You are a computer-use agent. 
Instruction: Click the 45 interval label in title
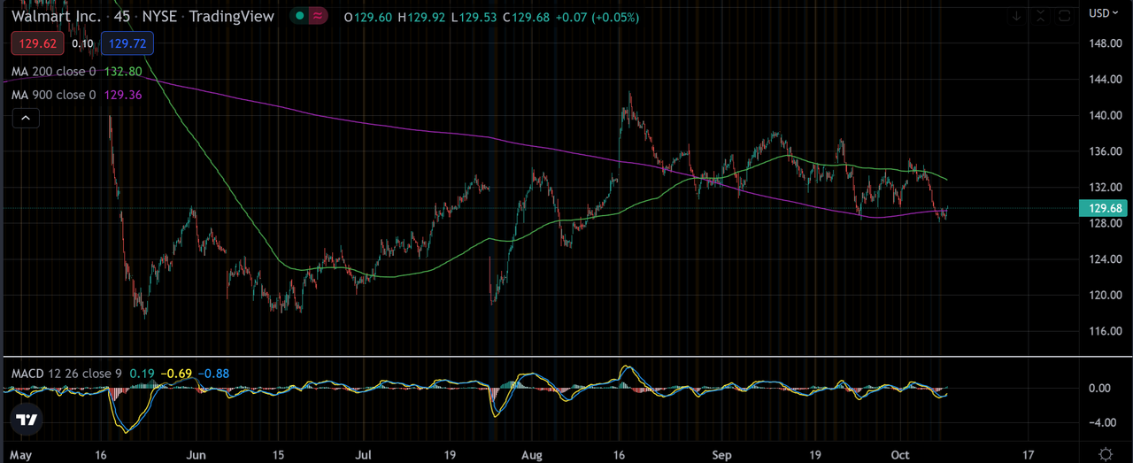tap(122, 16)
